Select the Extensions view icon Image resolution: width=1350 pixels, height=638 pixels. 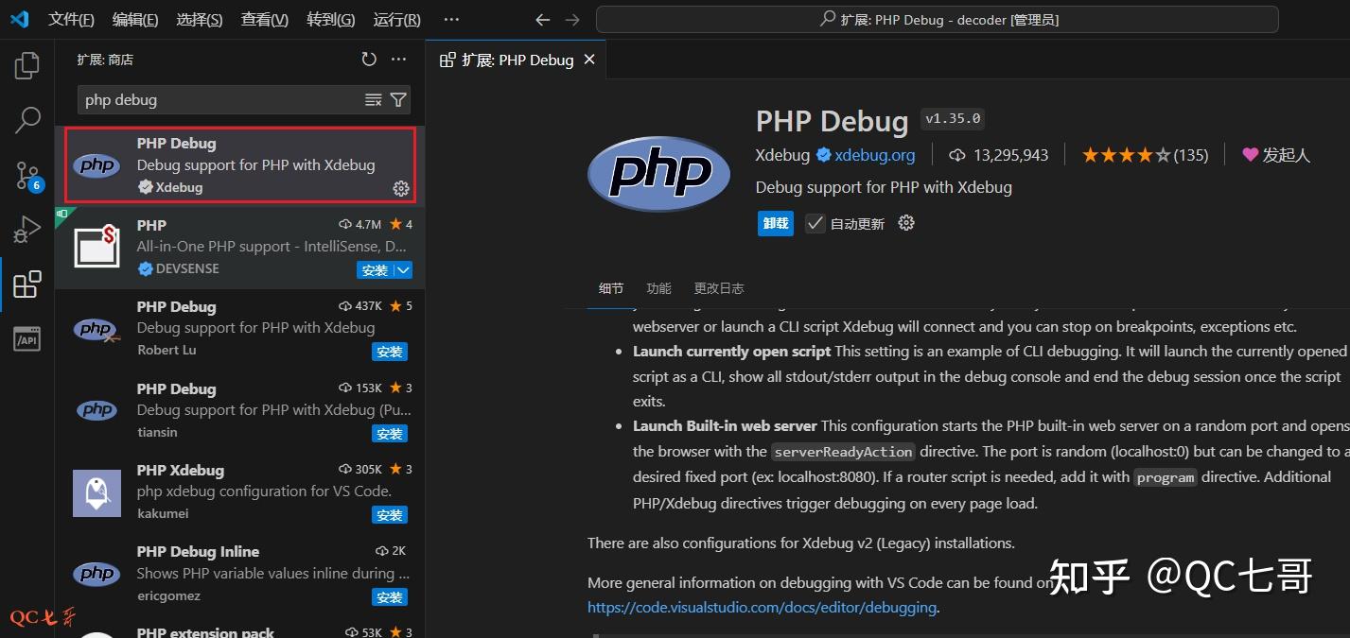point(27,285)
